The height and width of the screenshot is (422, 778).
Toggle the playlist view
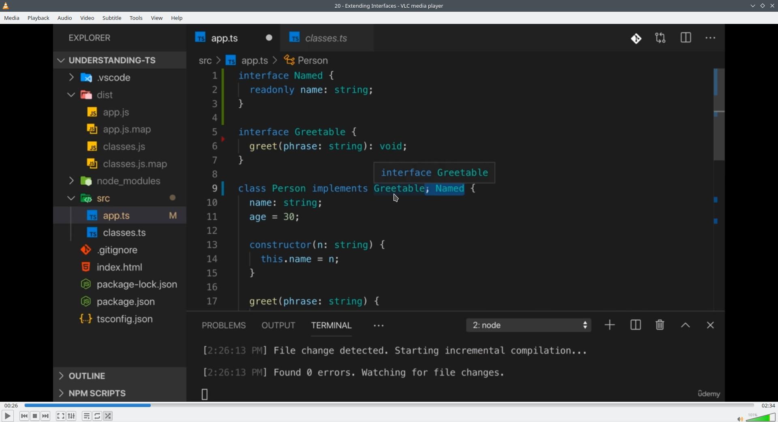87,416
